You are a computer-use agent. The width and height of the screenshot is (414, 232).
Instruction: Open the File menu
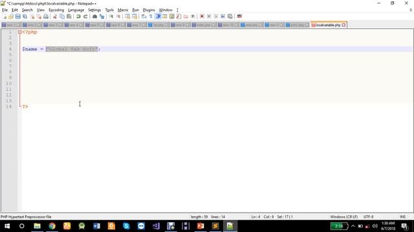[x=5, y=10]
